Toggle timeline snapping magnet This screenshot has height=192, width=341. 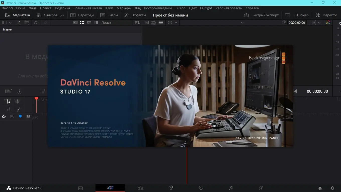click(x=4, y=116)
